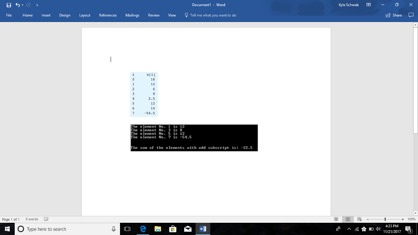This screenshot has height=235, width=418.
Task: Click the speaker volume icon in system tray
Action: click(x=379, y=229)
